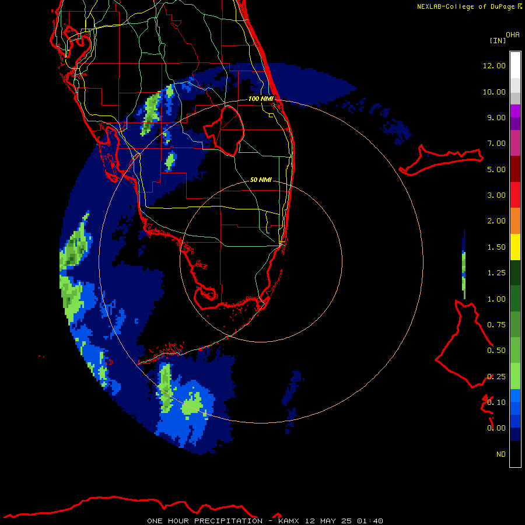Pick the orange legend swatch
The height and width of the screenshot is (525, 525).
pyautogui.click(x=515, y=221)
